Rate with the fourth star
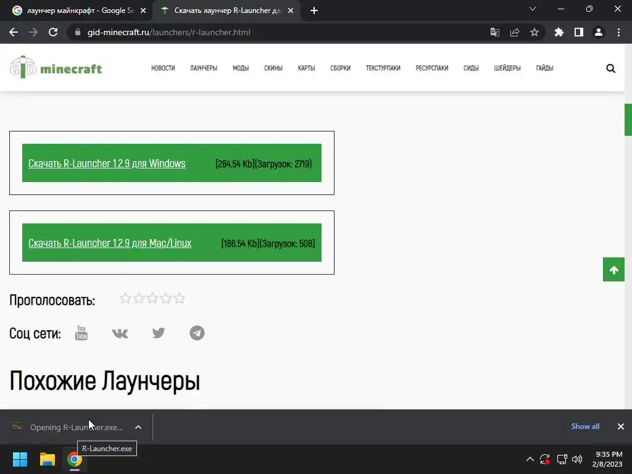The height and width of the screenshot is (474, 632). tap(165, 298)
